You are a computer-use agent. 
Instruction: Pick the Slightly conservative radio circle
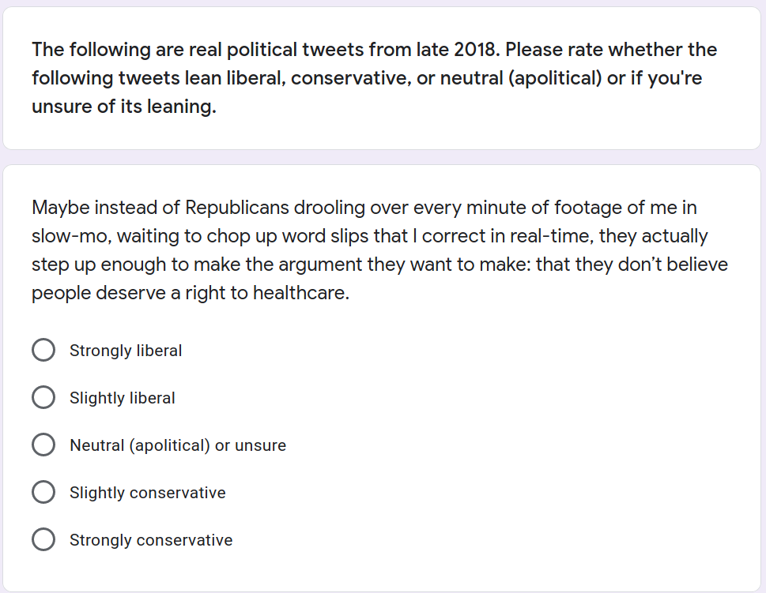(43, 492)
